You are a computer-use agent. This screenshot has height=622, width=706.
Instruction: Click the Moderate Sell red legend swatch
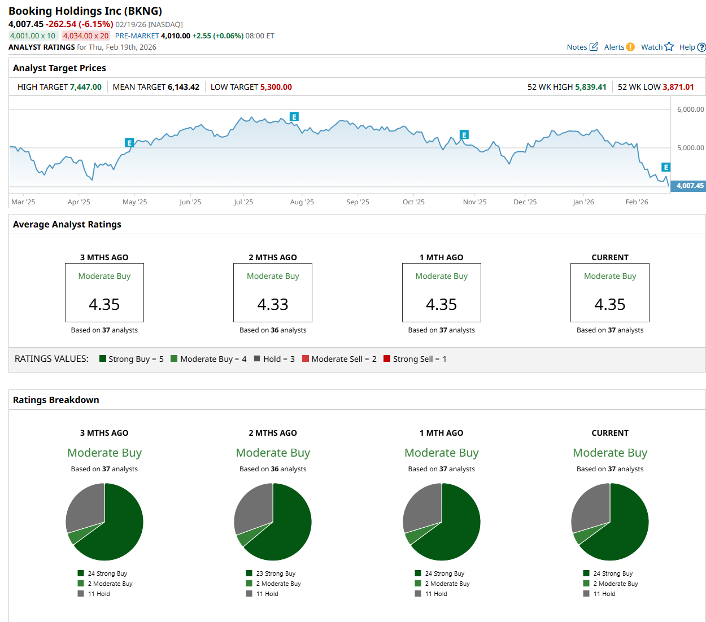(x=306, y=358)
